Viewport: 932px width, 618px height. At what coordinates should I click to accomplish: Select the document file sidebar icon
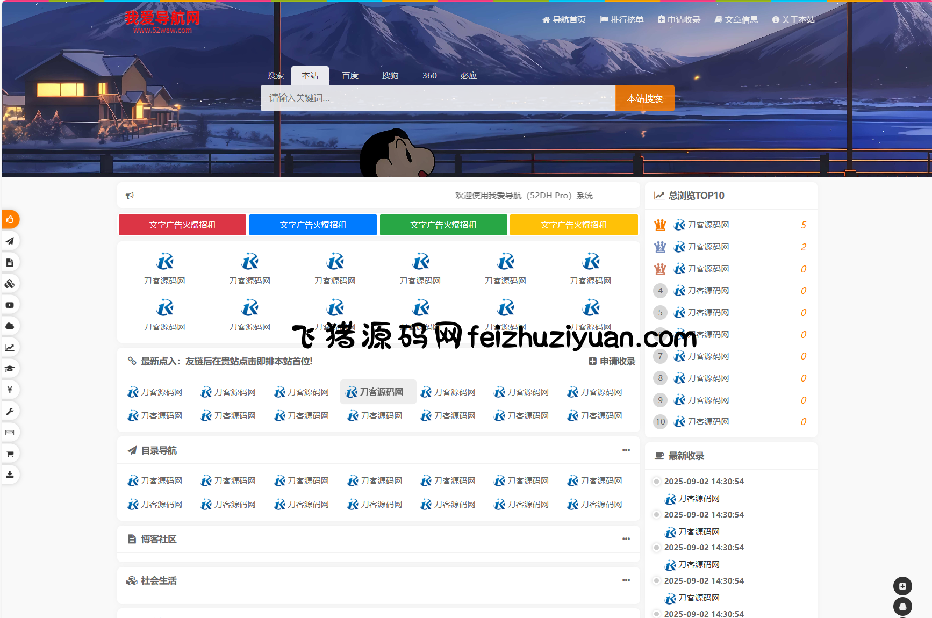(10, 262)
